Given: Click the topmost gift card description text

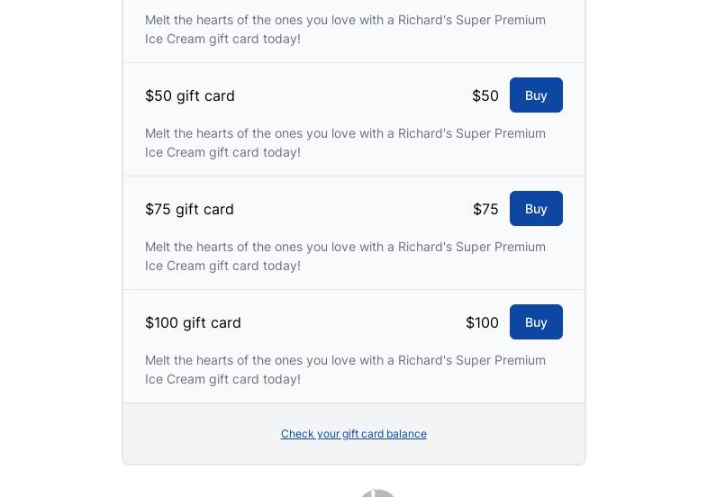Looking at the screenshot, I should [345, 29].
